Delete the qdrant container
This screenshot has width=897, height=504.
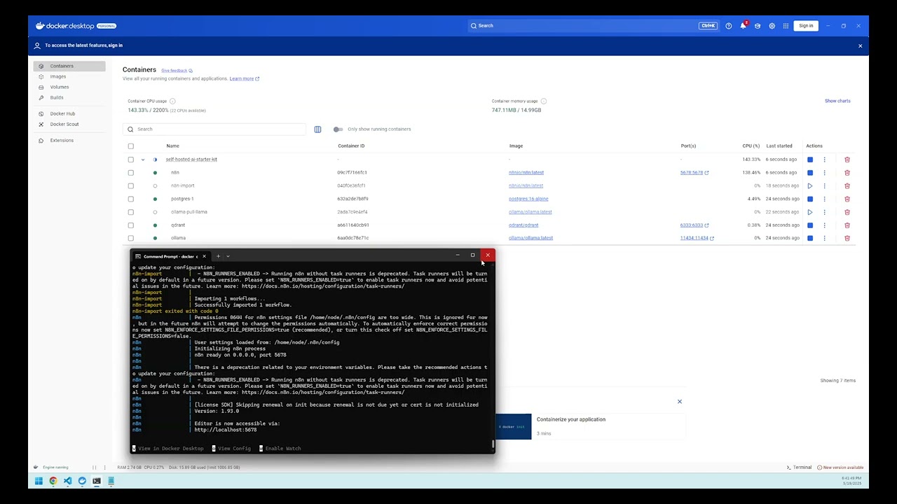pos(847,225)
